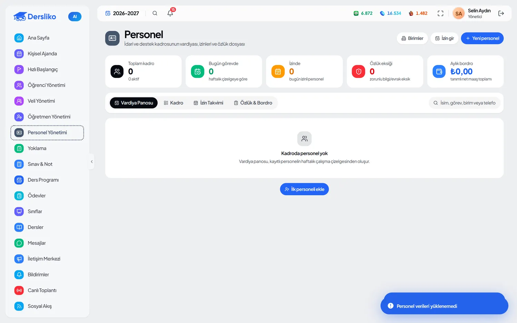Open the İzin Takvimi tab
The height and width of the screenshot is (323, 517).
click(x=209, y=103)
